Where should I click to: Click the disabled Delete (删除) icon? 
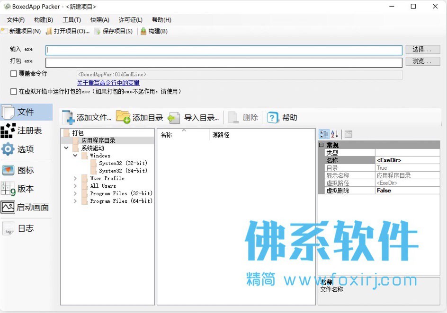pos(233,118)
